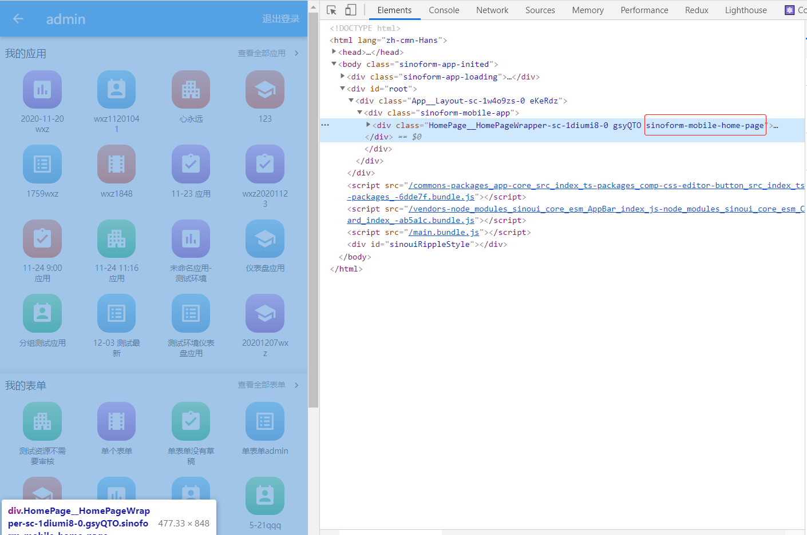Switch to the Memory tab
This screenshot has height=535, width=807.
588,10
